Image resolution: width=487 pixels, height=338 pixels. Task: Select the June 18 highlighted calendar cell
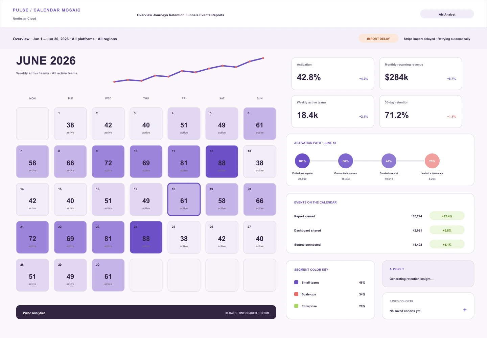point(184,199)
